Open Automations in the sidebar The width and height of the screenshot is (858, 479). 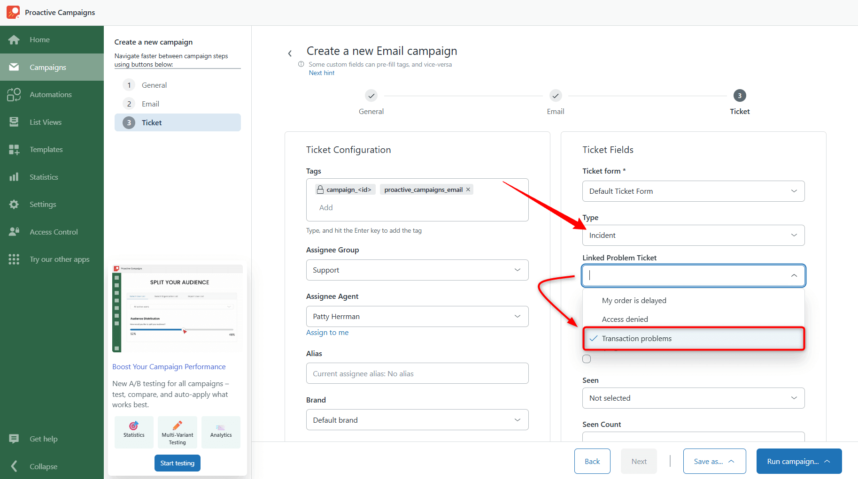pos(50,94)
